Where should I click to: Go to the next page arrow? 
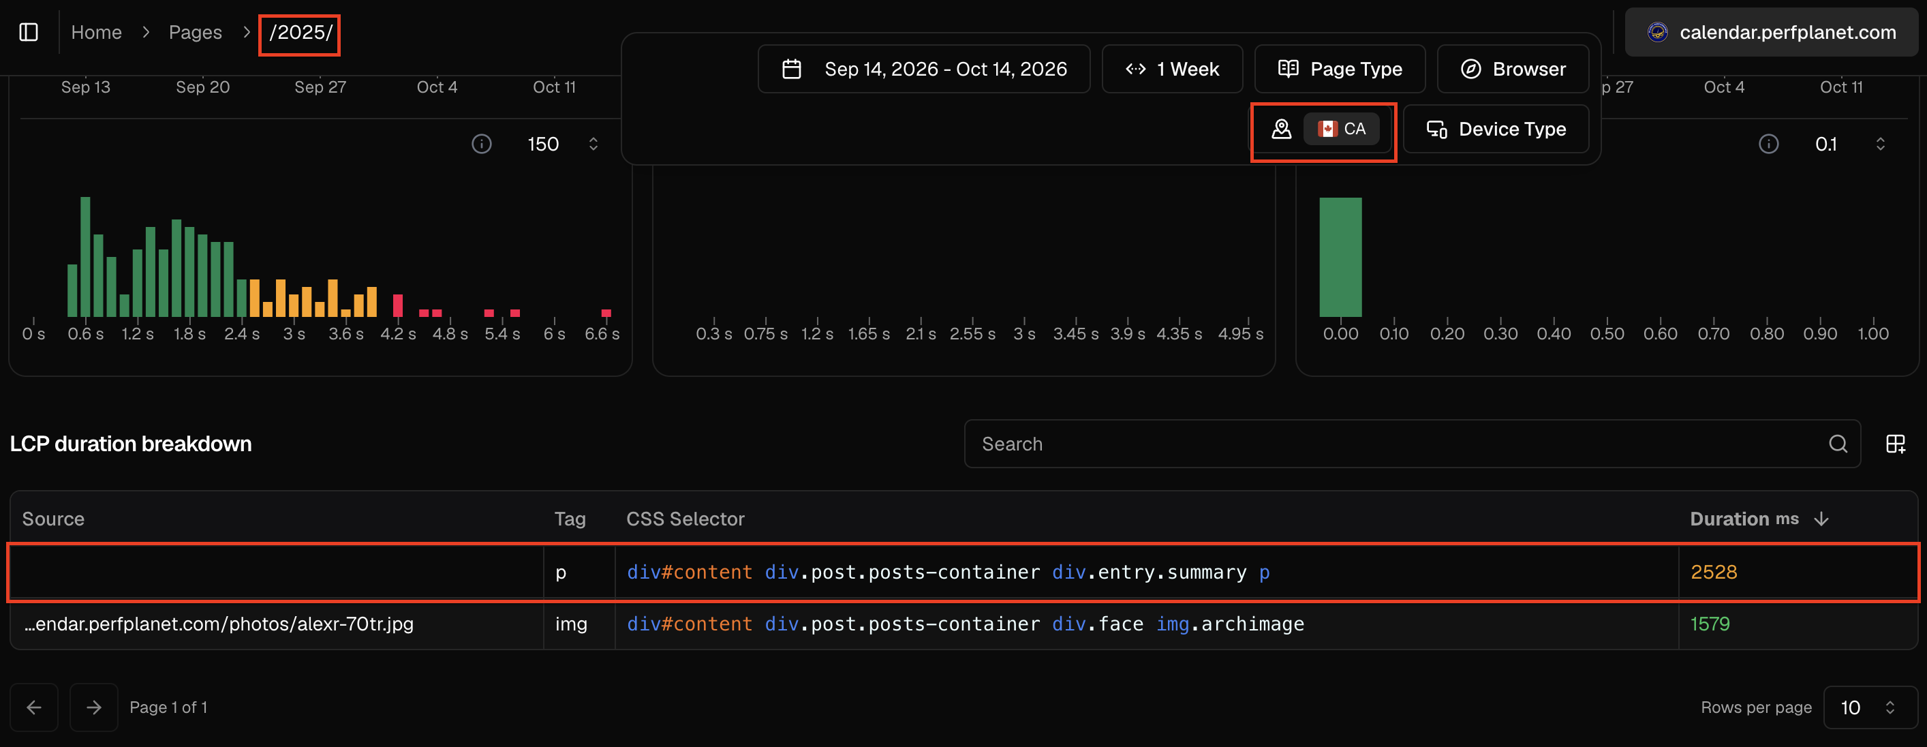93,707
